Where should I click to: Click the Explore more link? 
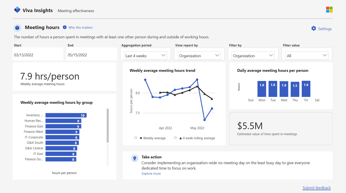[x=151, y=174]
